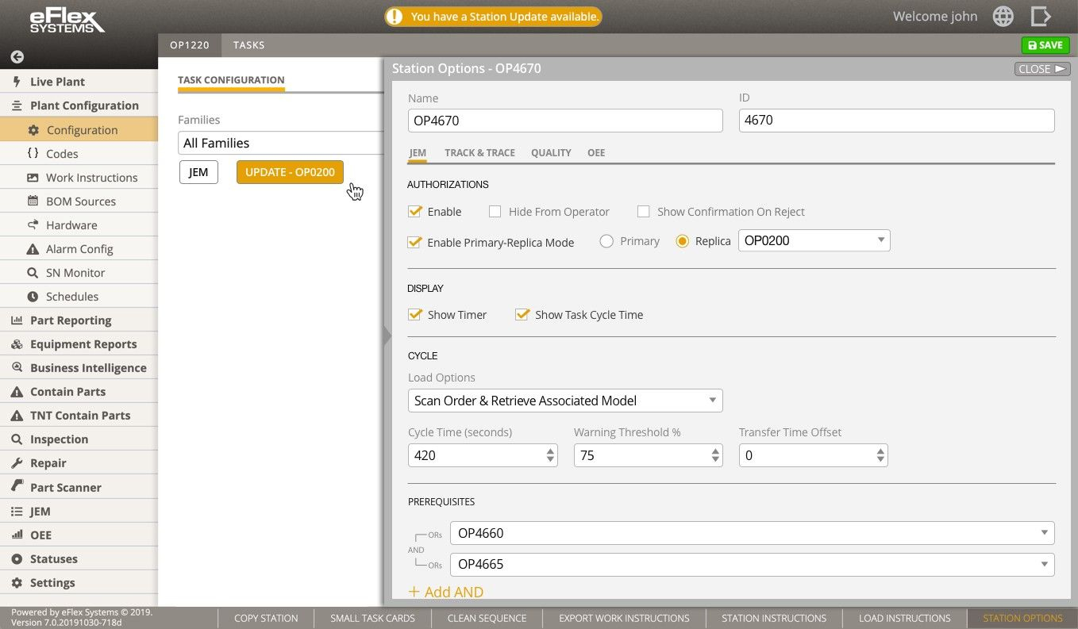The height and width of the screenshot is (629, 1078).
Task: Click the green Save button
Action: pos(1045,45)
